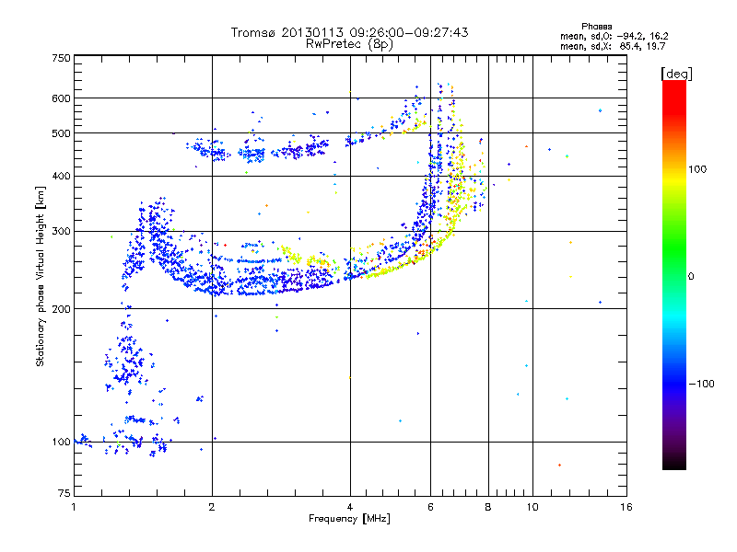Click the colorbar tick label '100'
The image size is (737, 552).
point(697,169)
